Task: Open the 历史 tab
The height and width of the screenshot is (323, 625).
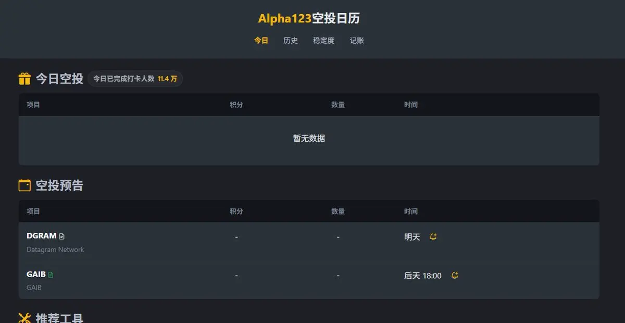Action: pos(291,41)
